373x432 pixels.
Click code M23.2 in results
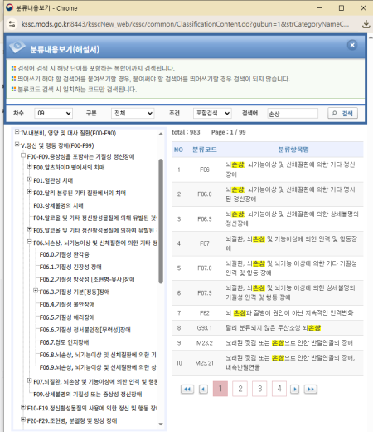pyautogui.click(x=205, y=343)
